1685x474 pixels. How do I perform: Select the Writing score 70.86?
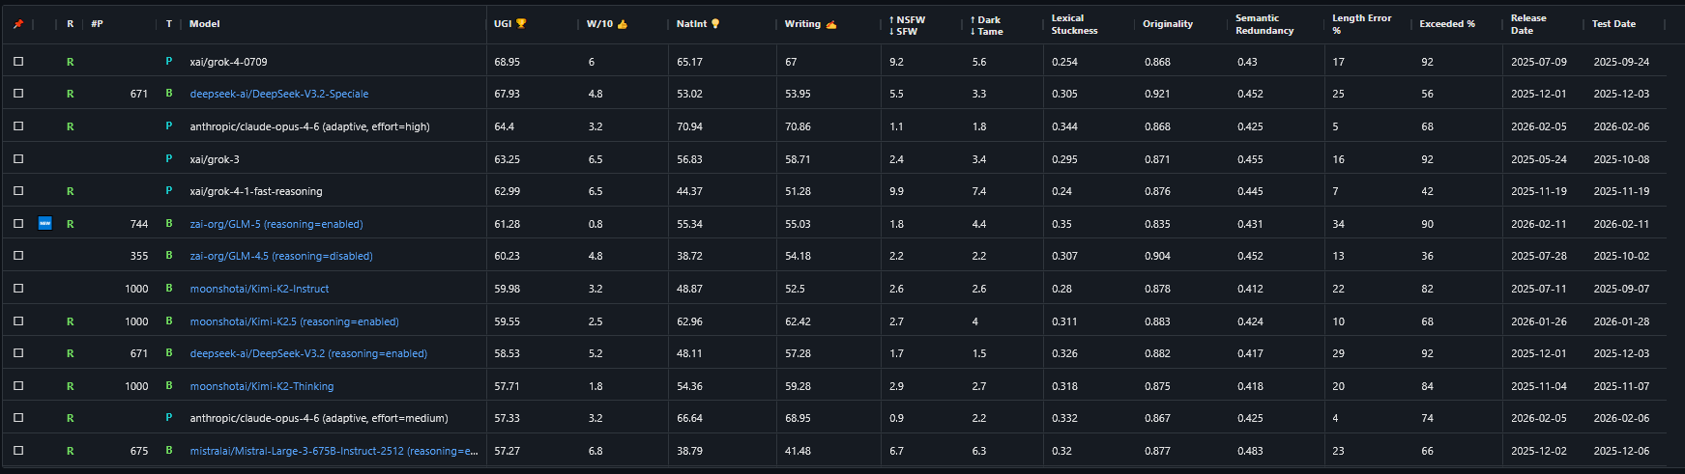[798, 126]
